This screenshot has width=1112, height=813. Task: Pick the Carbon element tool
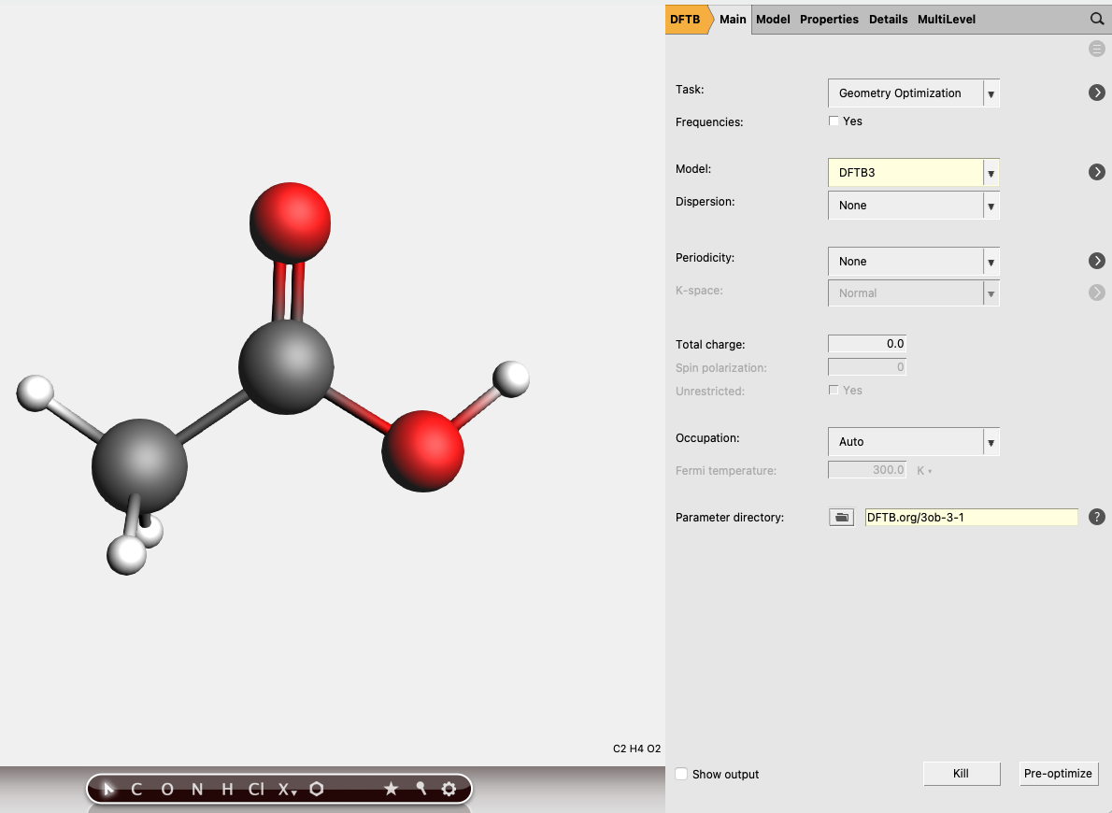[135, 790]
